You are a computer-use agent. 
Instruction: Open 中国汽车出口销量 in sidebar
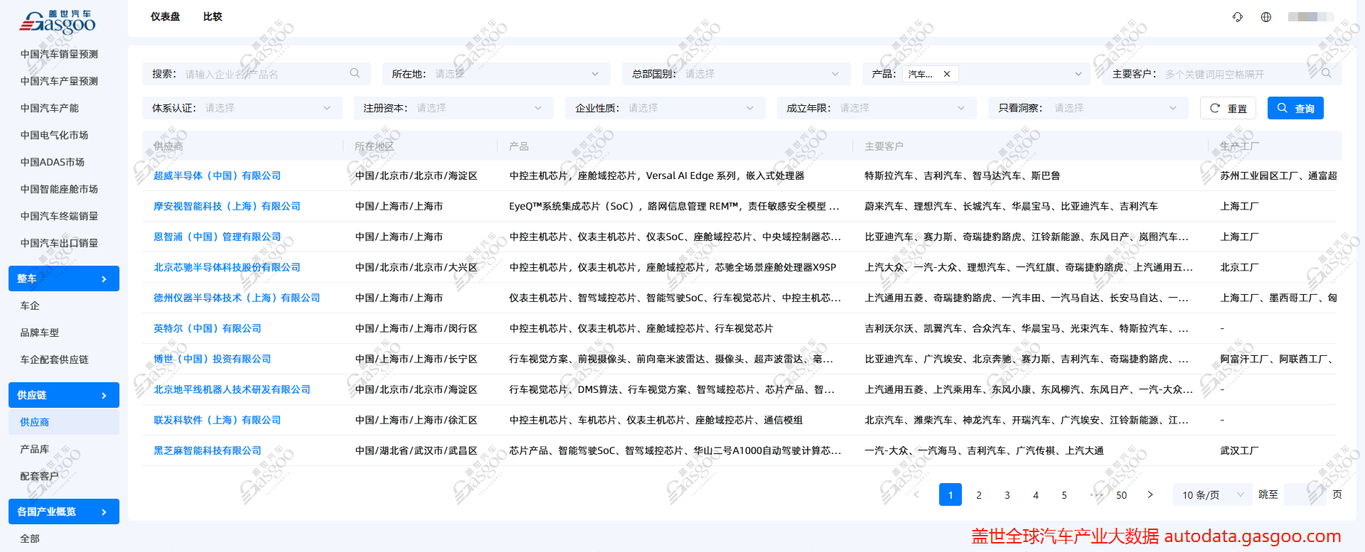click(x=59, y=243)
